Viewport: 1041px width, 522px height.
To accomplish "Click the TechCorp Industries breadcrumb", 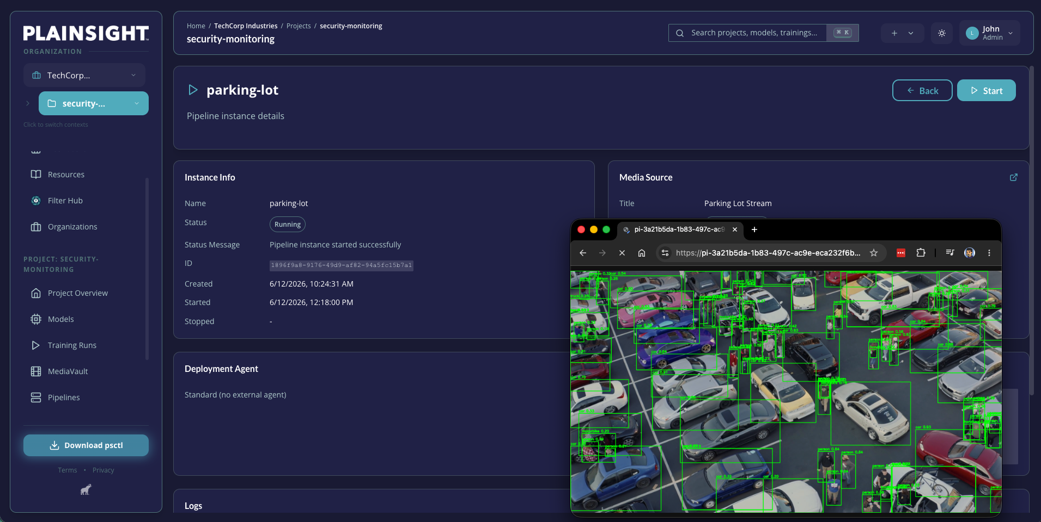I will click(x=246, y=26).
